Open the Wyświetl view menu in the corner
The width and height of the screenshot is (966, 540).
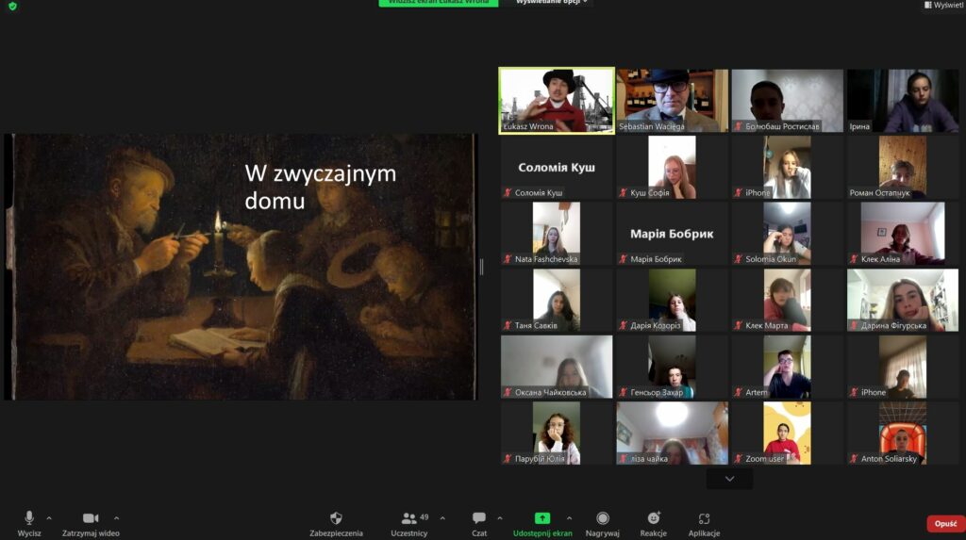[943, 5]
